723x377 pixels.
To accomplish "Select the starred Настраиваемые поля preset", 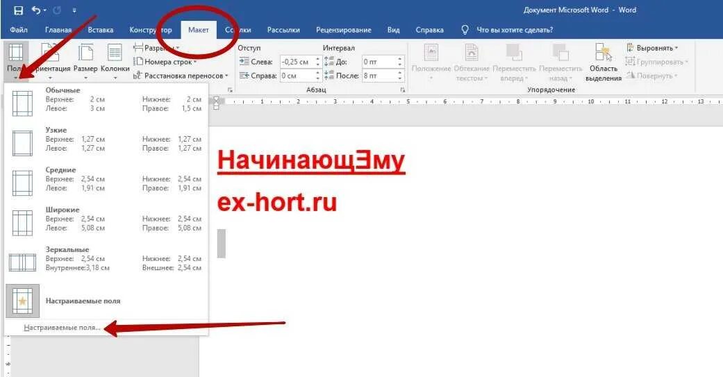I will [x=106, y=301].
